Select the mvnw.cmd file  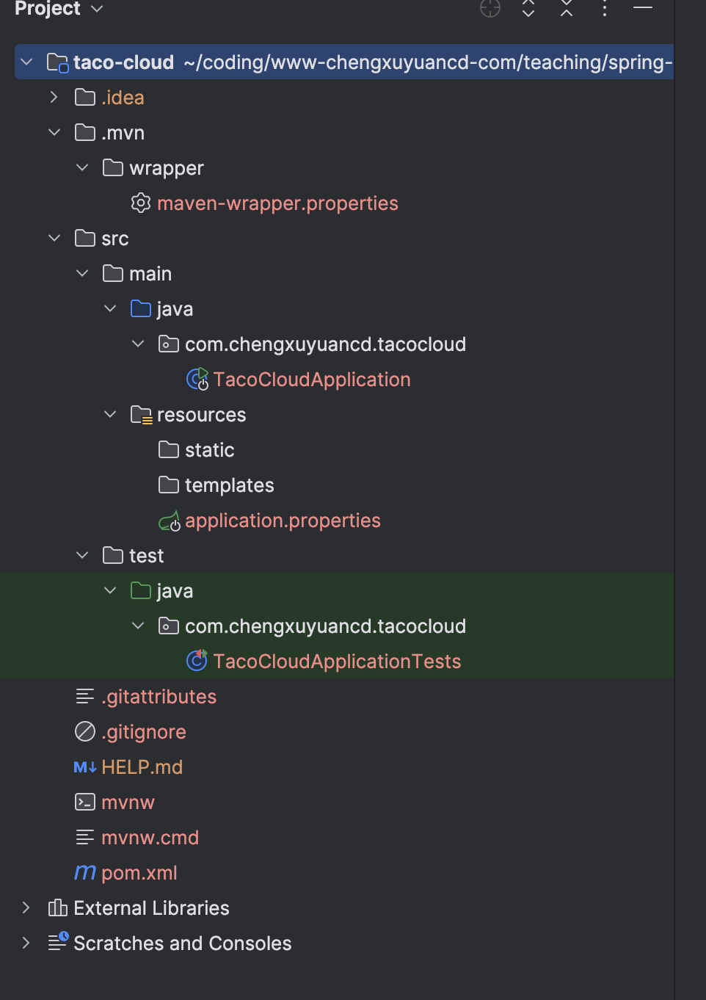click(150, 838)
